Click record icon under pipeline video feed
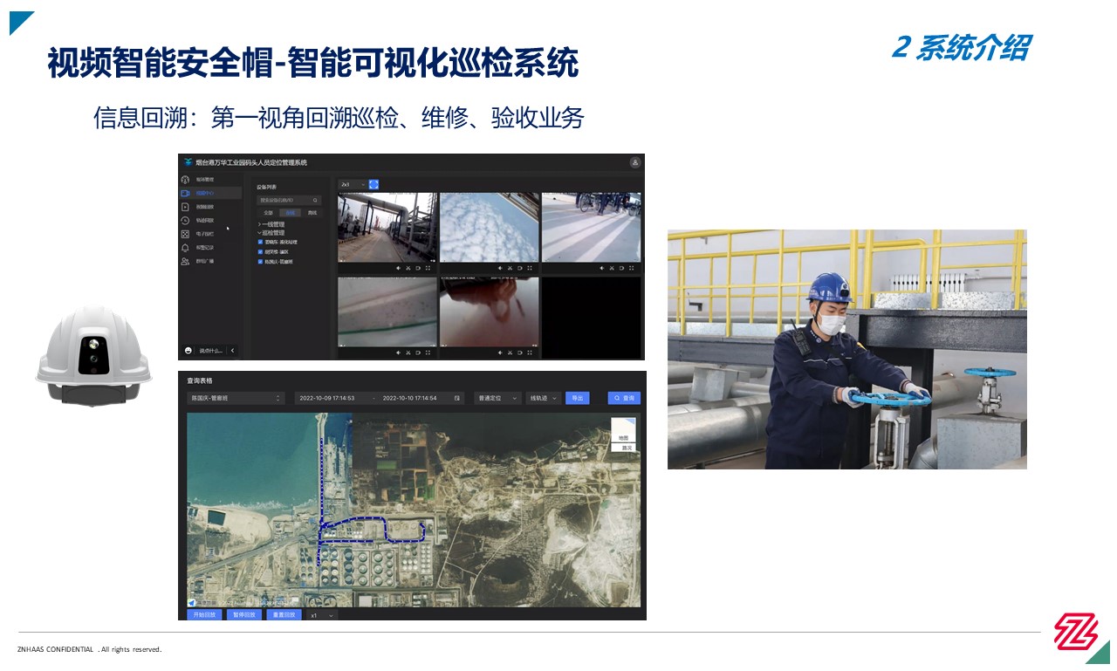Image resolution: width=1117 pixels, height=671 pixels. click(418, 268)
